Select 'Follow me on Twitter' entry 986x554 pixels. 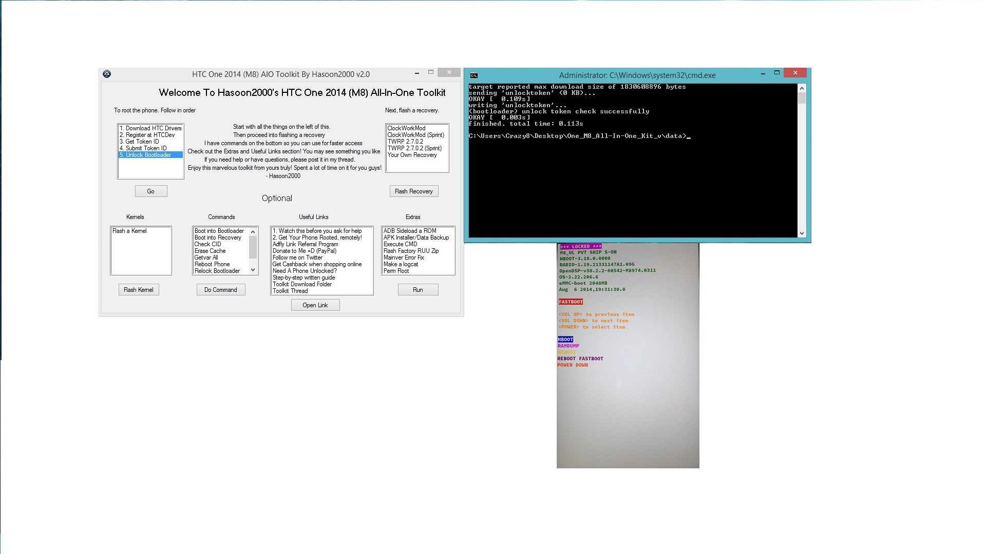pos(322,258)
